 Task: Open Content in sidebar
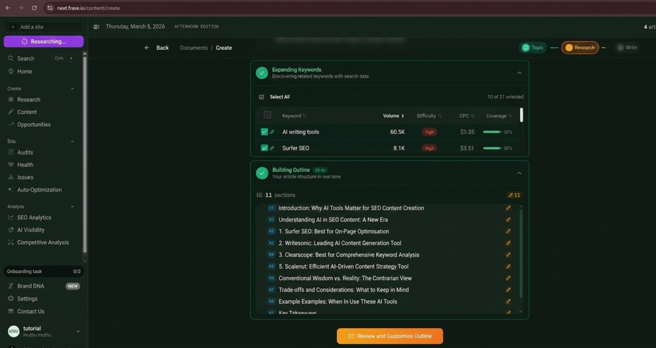[x=27, y=112]
